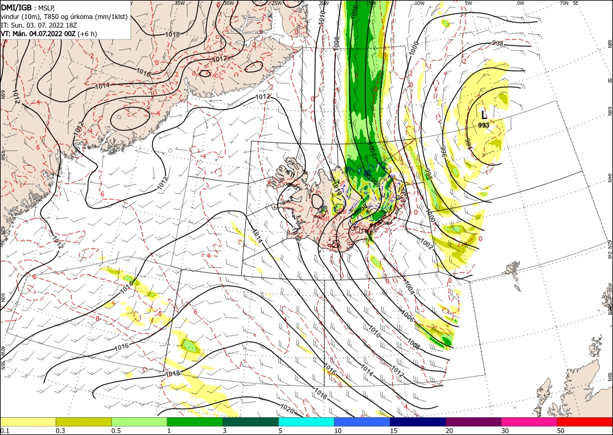Click the pink 30 mm legend swatch

[530, 422]
